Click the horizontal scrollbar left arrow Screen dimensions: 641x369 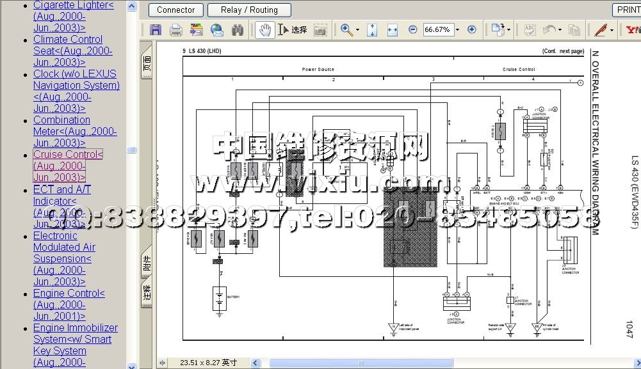pos(256,363)
